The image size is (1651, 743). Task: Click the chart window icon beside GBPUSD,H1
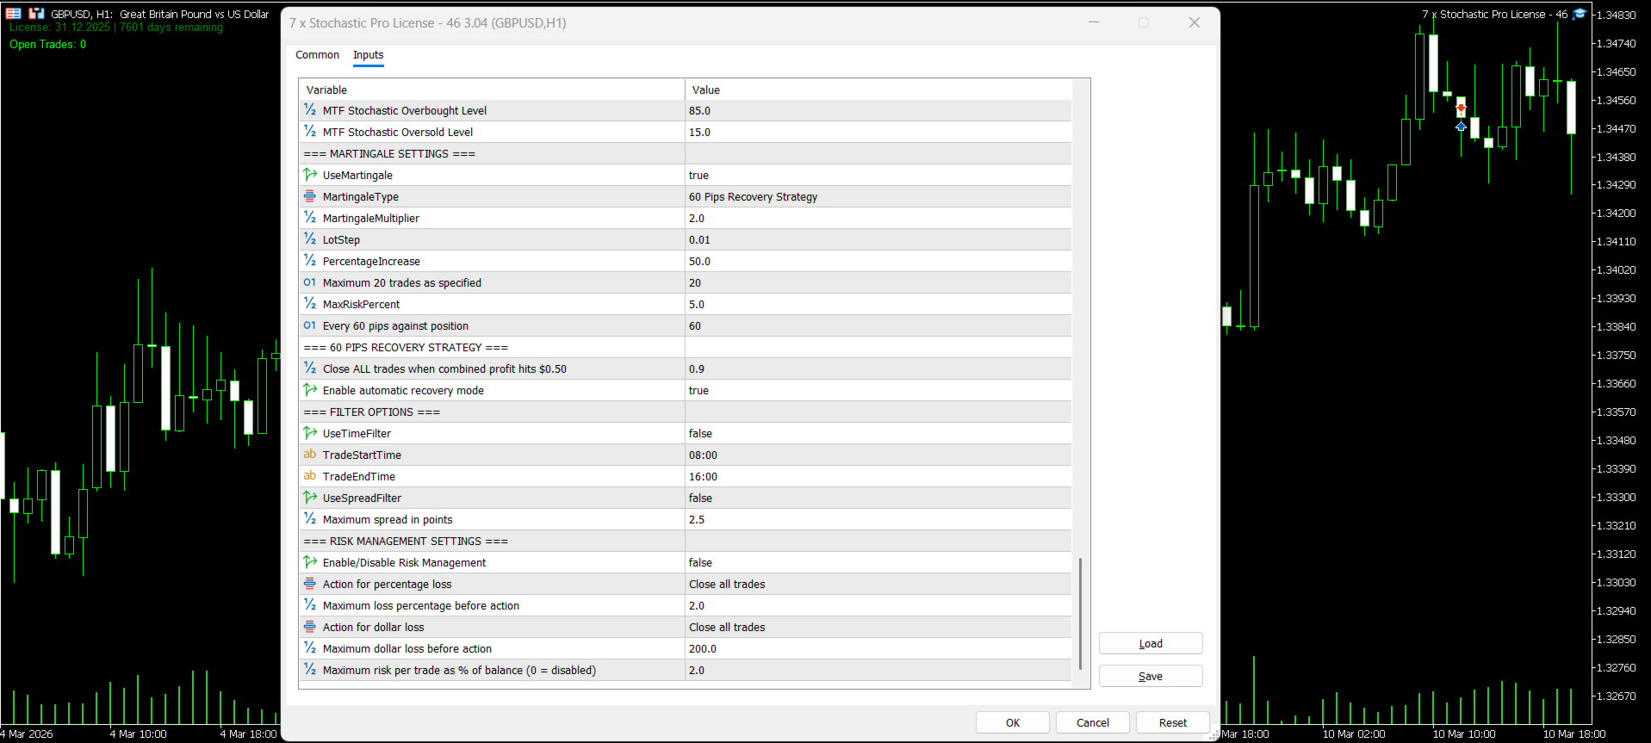pos(36,14)
